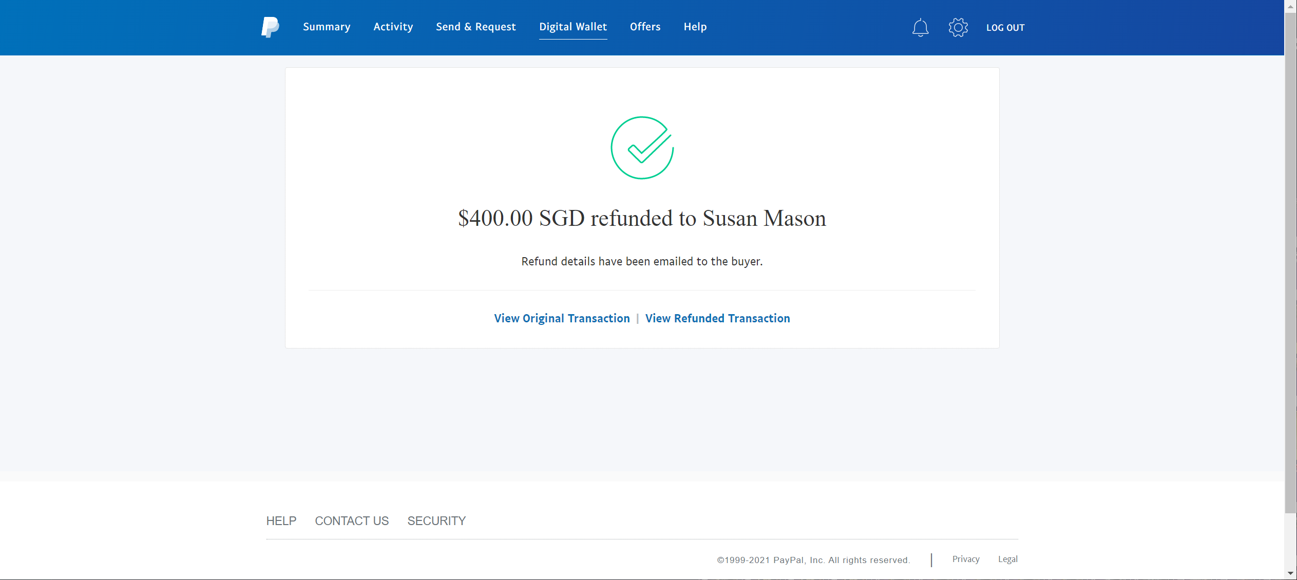Screen dimensions: 1297x580
Task: Click the PayPal logo icon
Action: (x=270, y=27)
